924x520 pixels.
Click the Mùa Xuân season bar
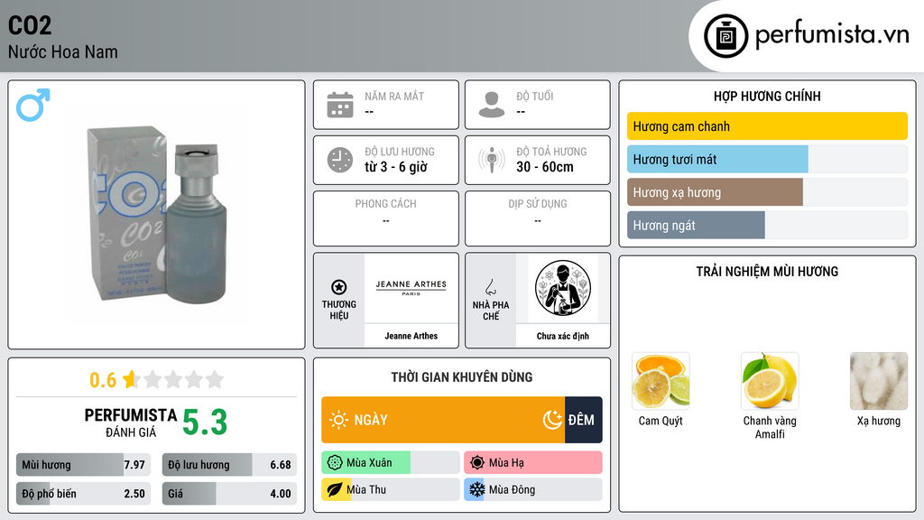click(x=390, y=463)
